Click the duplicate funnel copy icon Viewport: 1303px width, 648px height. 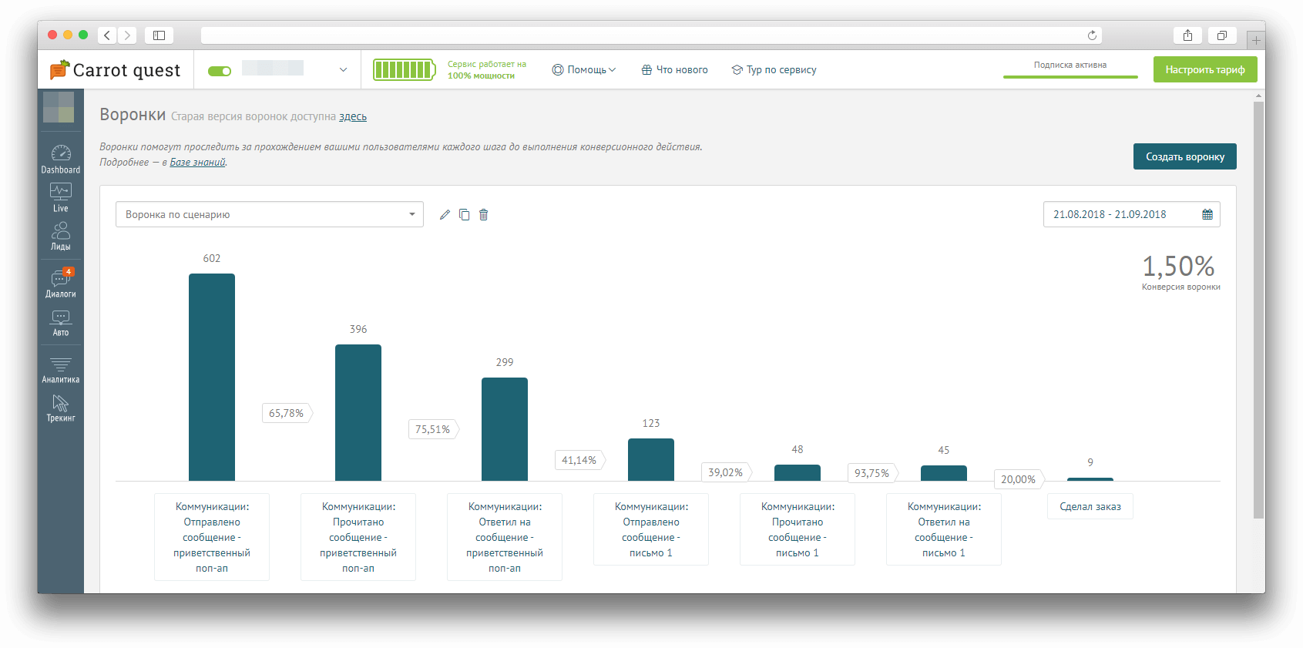coord(464,215)
